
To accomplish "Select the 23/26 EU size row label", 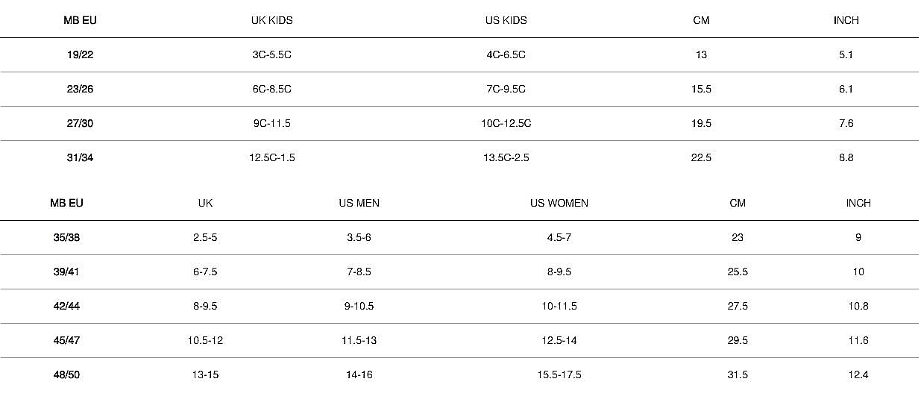I will [80, 89].
